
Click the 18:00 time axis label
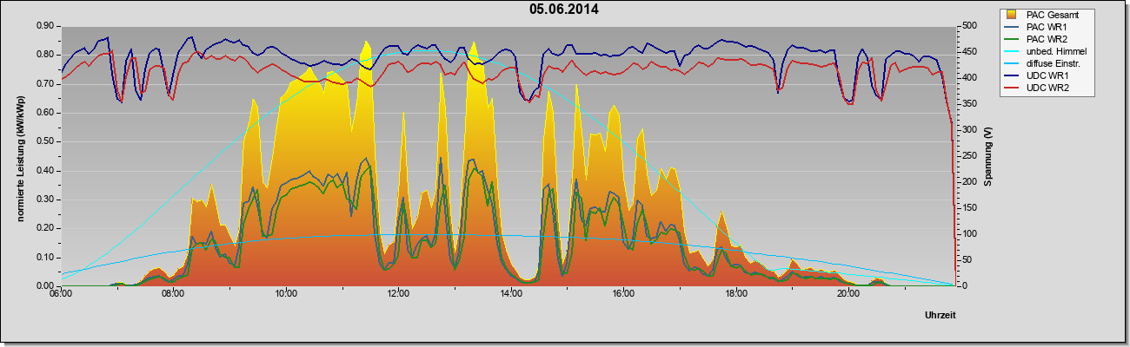[x=736, y=293]
